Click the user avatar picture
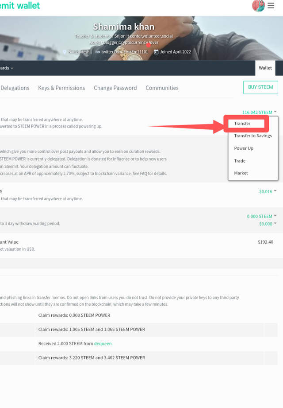Viewport: 283px width, 408px height. [258, 5]
